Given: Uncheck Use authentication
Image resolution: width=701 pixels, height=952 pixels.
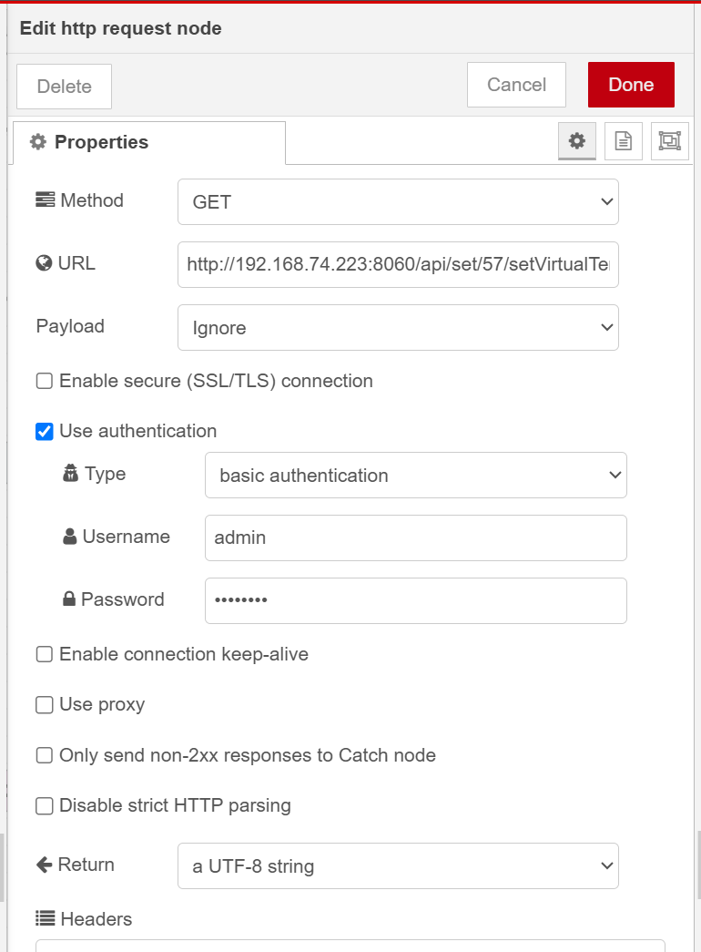Looking at the screenshot, I should [45, 431].
